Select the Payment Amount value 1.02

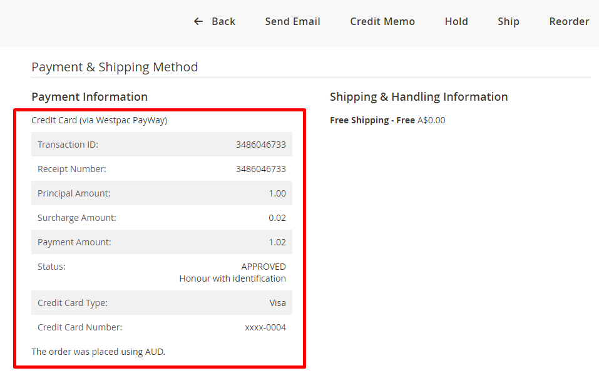[x=277, y=242]
